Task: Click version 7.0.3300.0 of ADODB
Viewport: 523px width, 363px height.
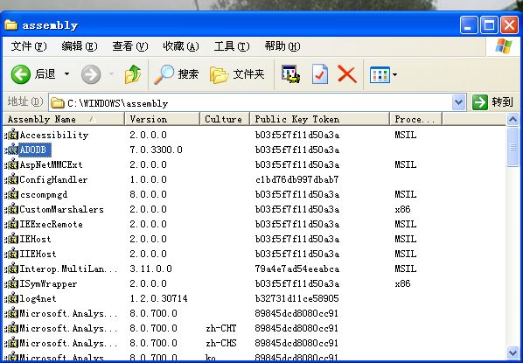Action: click(x=156, y=150)
